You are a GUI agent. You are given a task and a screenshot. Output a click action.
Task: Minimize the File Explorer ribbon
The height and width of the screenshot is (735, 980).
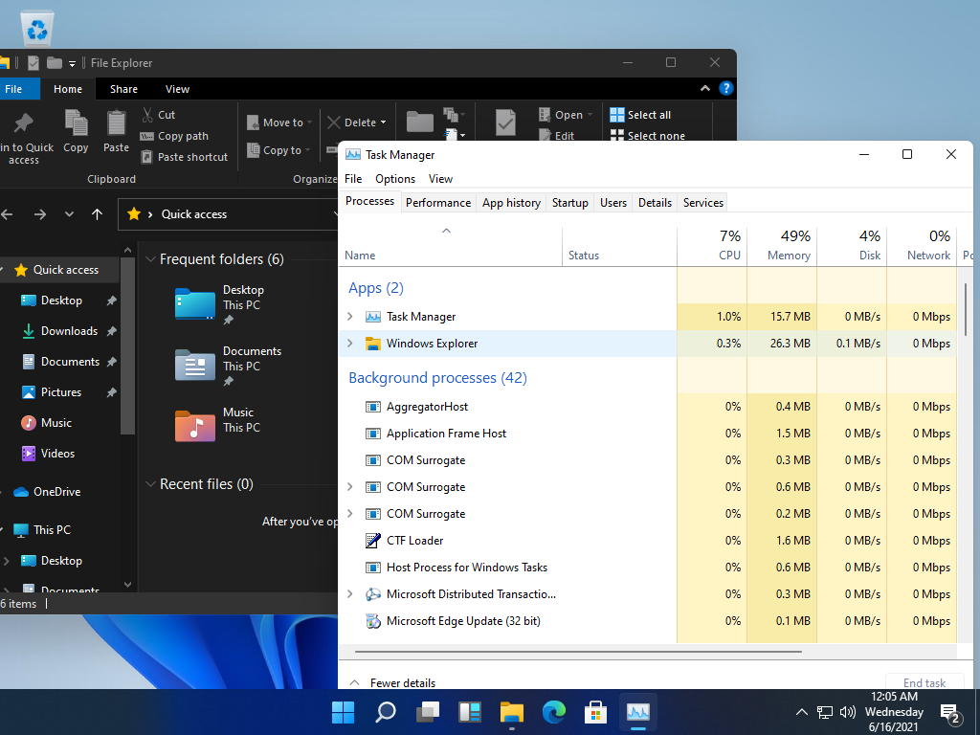tap(705, 88)
